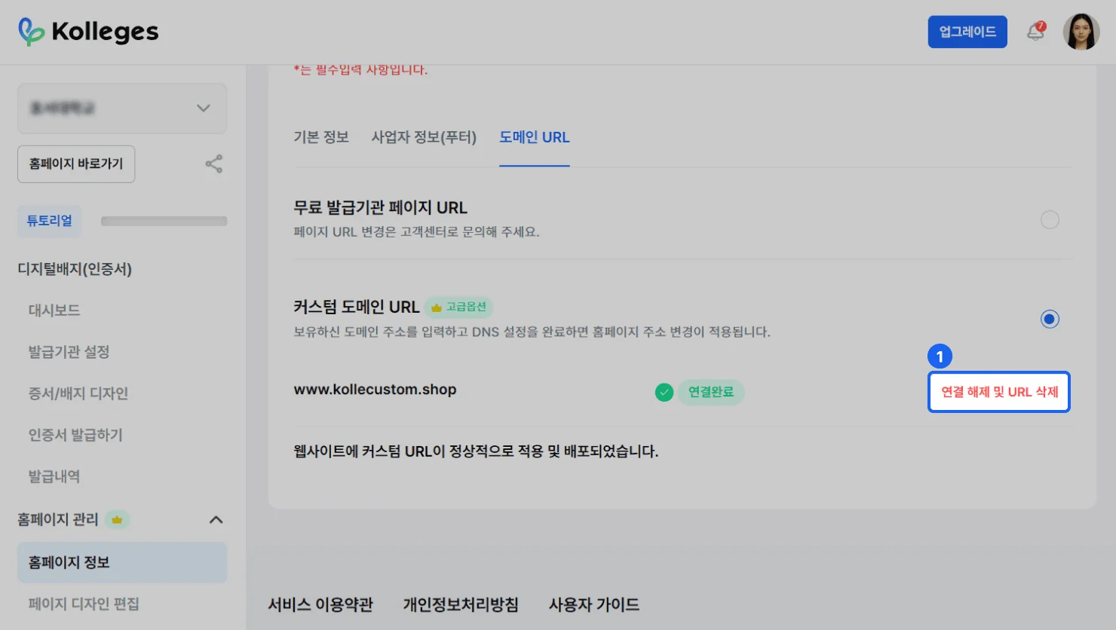Click the 업그레이드 button
Viewport: 1116px width, 630px height.
(967, 32)
